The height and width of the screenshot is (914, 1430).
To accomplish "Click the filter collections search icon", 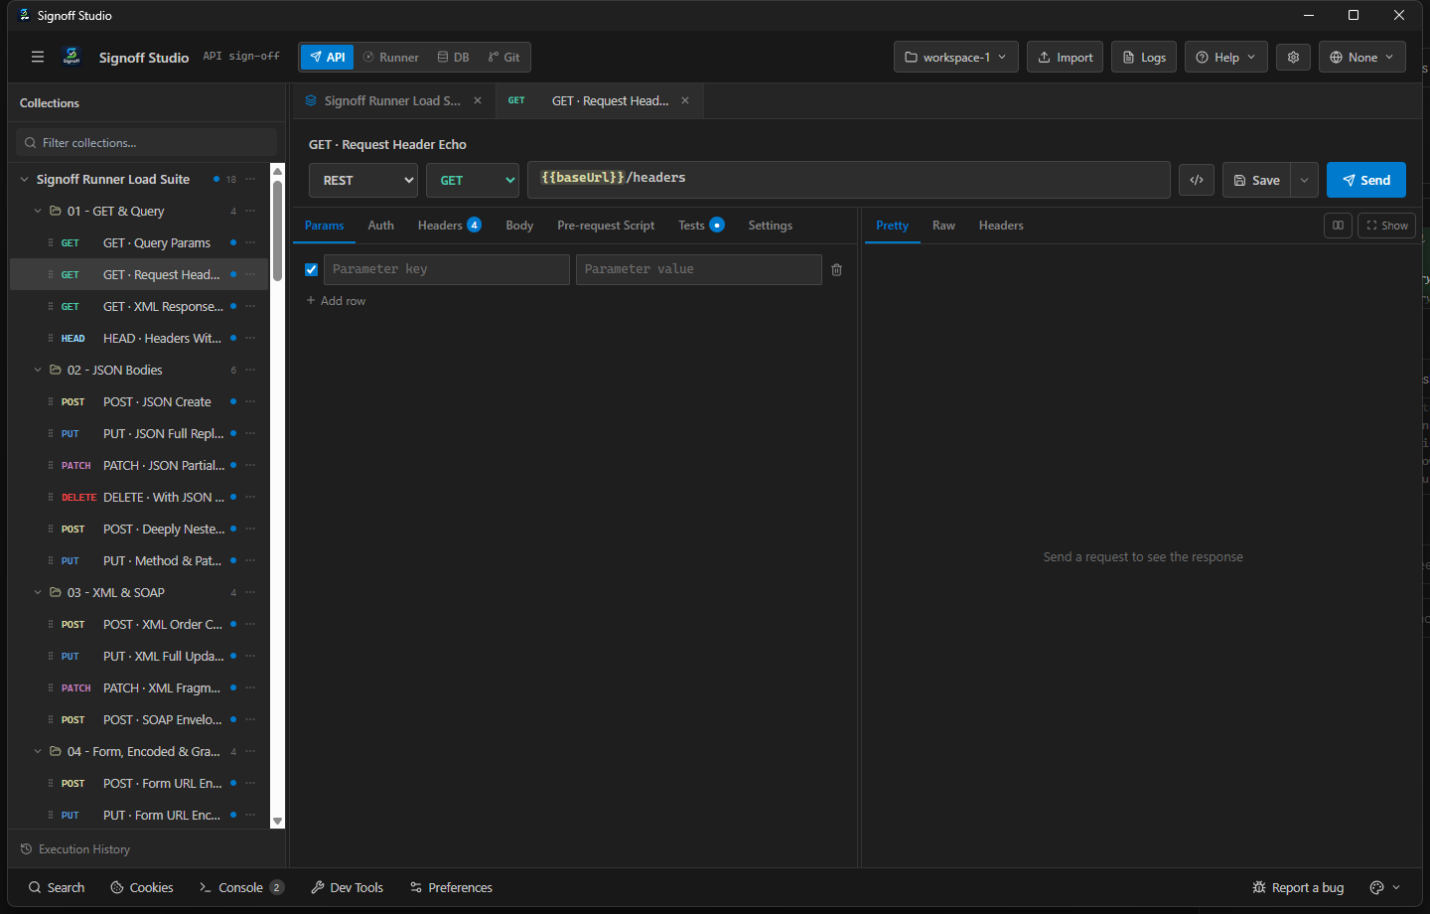I will 31,143.
